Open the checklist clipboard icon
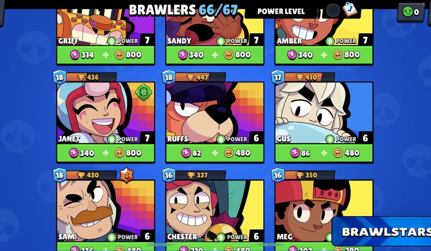The width and height of the screenshot is (431, 251). [x=349, y=9]
